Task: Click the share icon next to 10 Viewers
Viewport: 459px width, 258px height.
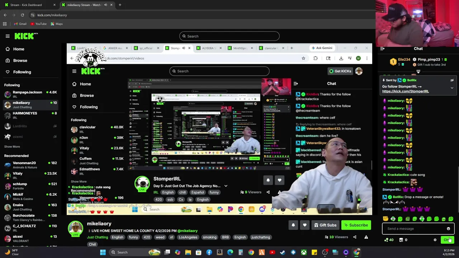Action: coord(355,237)
